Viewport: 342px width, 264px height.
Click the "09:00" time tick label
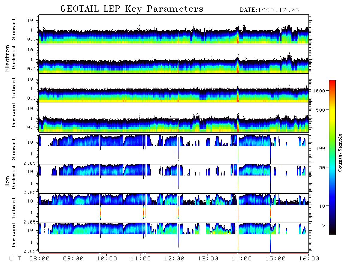point(73,259)
